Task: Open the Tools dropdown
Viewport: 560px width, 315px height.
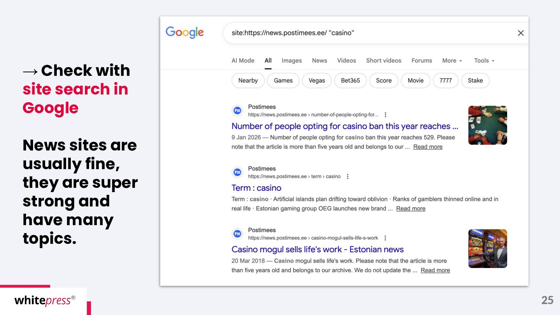Action: tap(484, 61)
